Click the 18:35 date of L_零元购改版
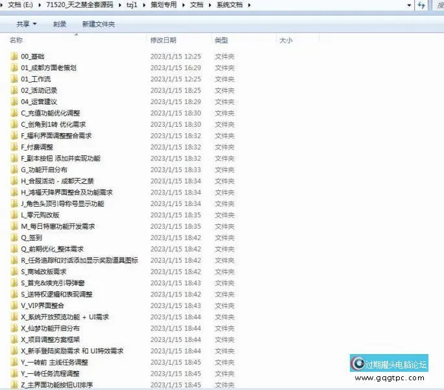Viewport: 444px width, 390px height. [175, 215]
